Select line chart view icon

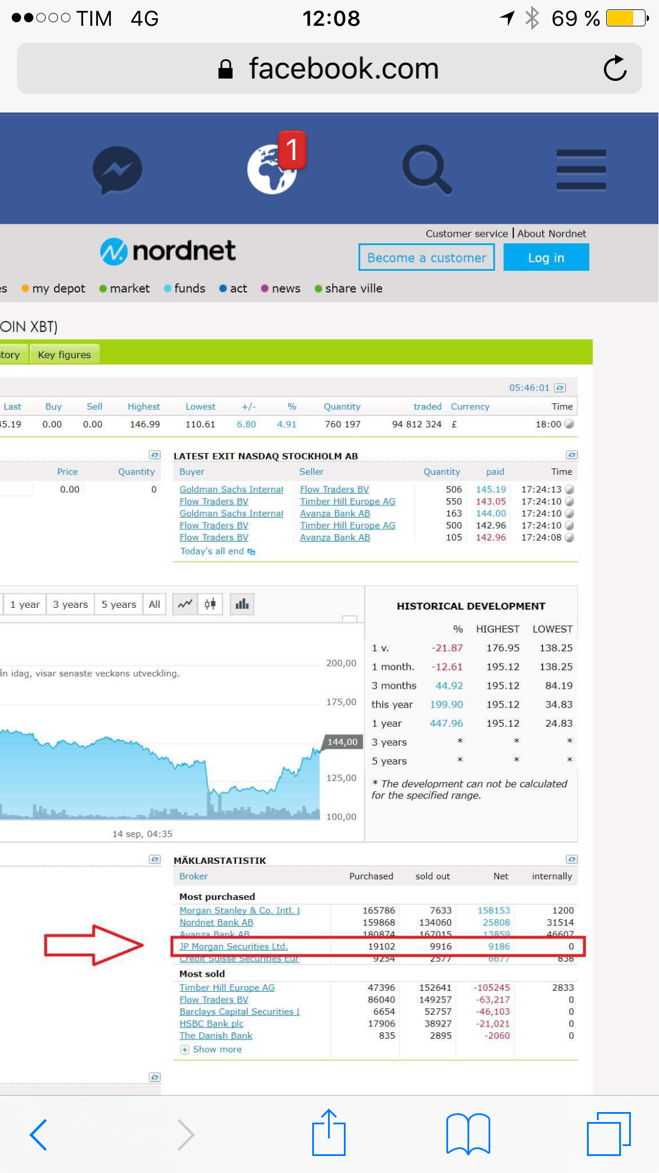pyautogui.click(x=185, y=604)
